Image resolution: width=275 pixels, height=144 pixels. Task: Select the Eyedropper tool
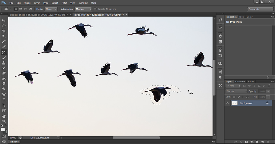(x=4, y=47)
